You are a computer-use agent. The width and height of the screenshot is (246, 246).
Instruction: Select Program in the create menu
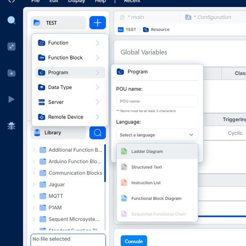[70, 73]
